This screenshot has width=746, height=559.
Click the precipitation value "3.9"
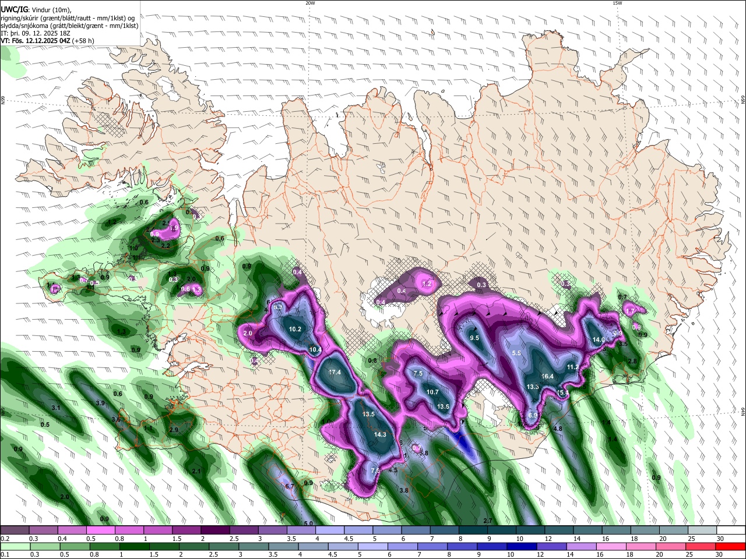coord(100,403)
